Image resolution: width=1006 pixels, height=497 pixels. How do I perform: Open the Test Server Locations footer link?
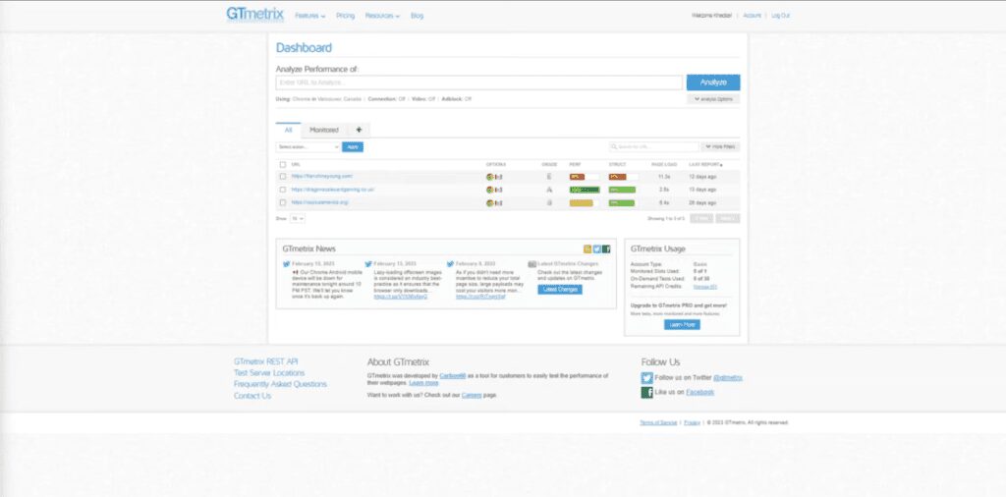(x=269, y=372)
